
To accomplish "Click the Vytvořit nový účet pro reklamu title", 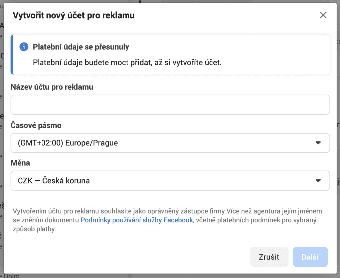I will 73,15.
